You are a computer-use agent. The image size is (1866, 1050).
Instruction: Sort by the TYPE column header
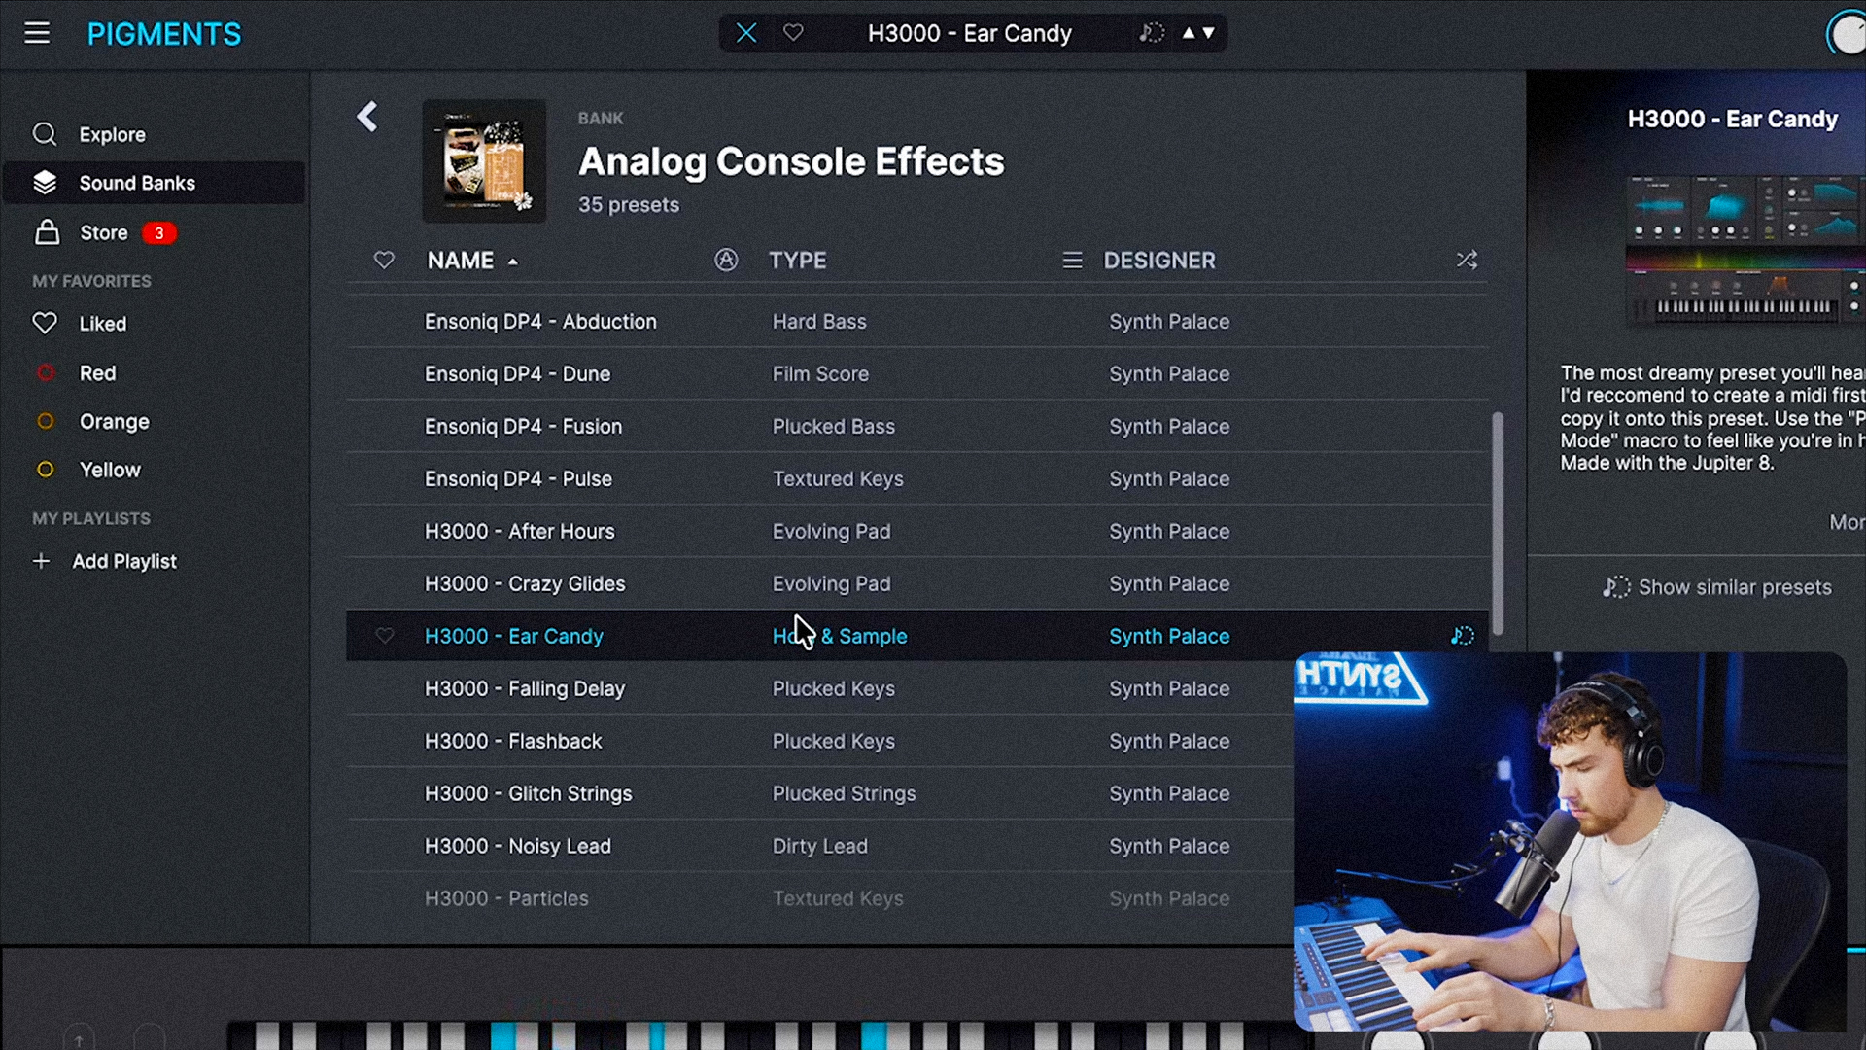tap(798, 261)
